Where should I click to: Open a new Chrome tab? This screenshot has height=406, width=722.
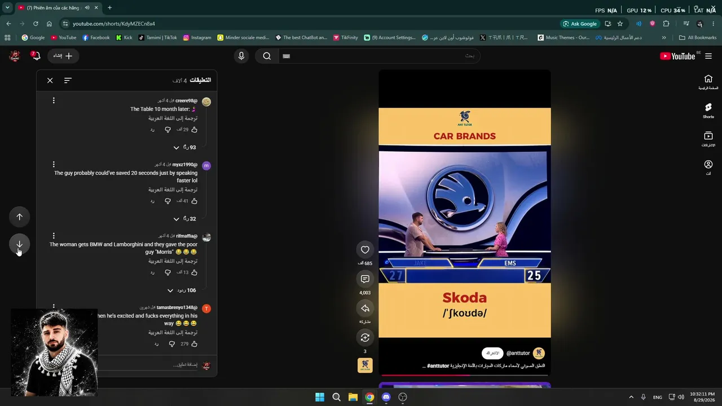[x=109, y=8]
